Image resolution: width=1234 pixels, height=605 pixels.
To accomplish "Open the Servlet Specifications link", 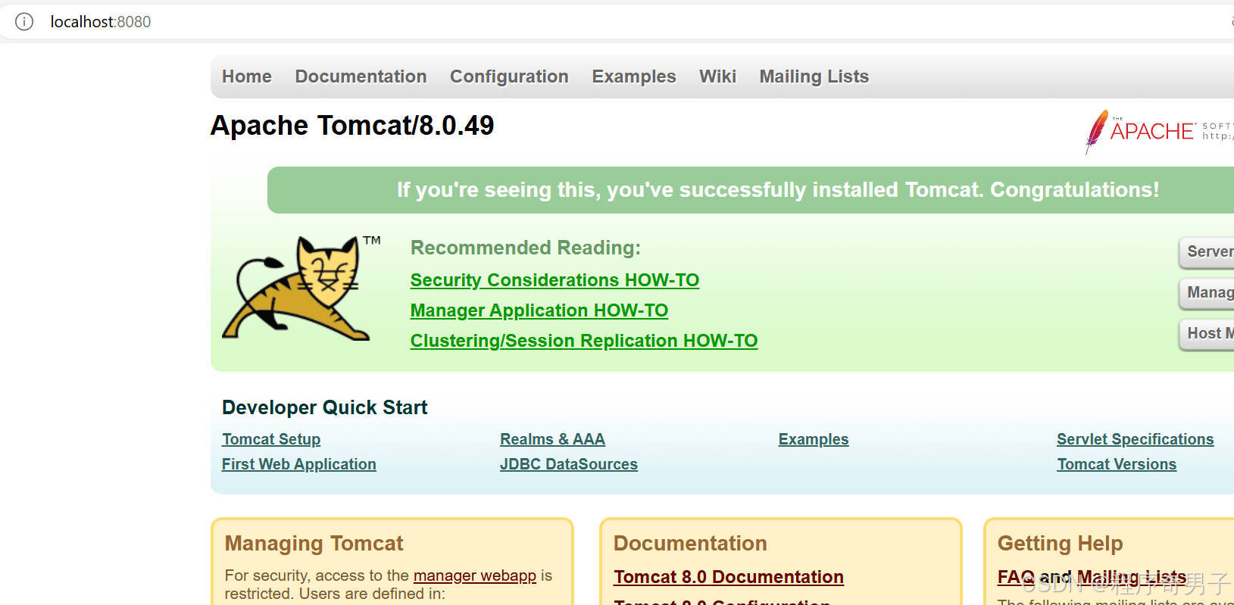I will coord(1136,439).
